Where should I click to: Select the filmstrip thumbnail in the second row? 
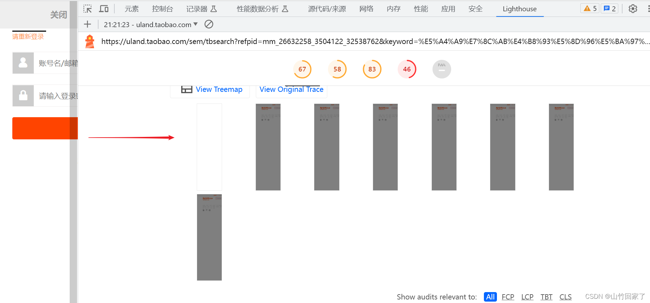[x=209, y=237]
